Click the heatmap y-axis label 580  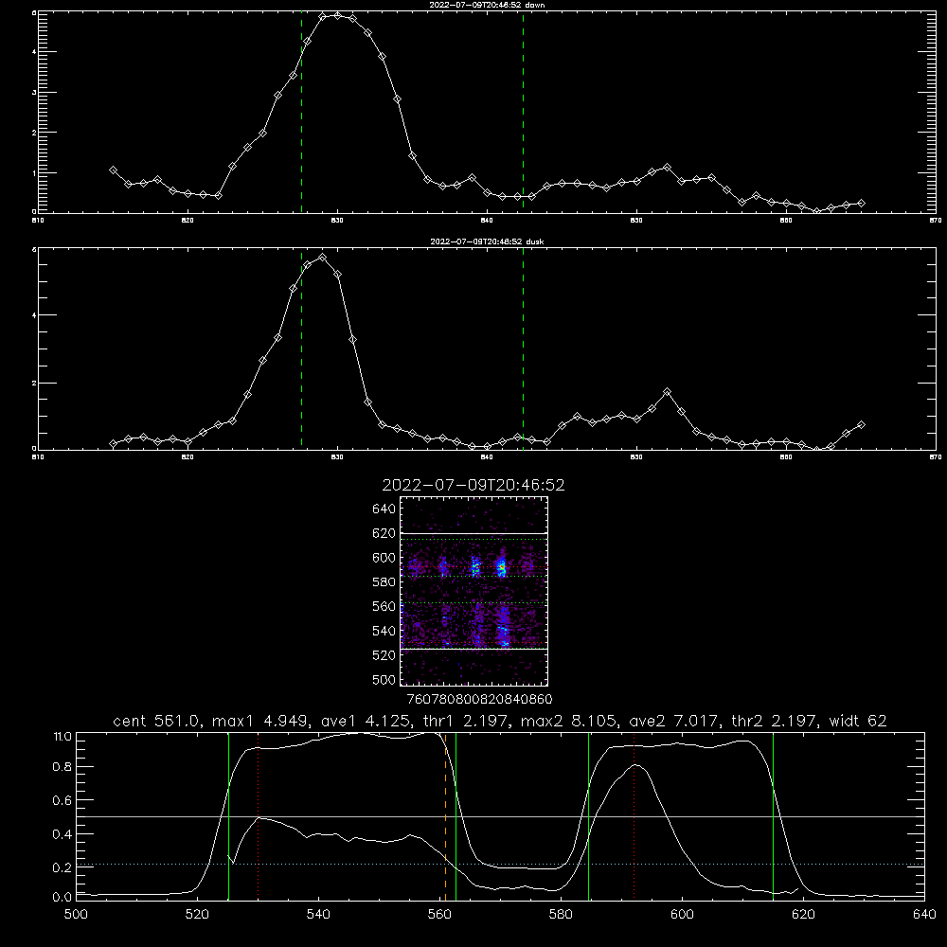click(384, 581)
